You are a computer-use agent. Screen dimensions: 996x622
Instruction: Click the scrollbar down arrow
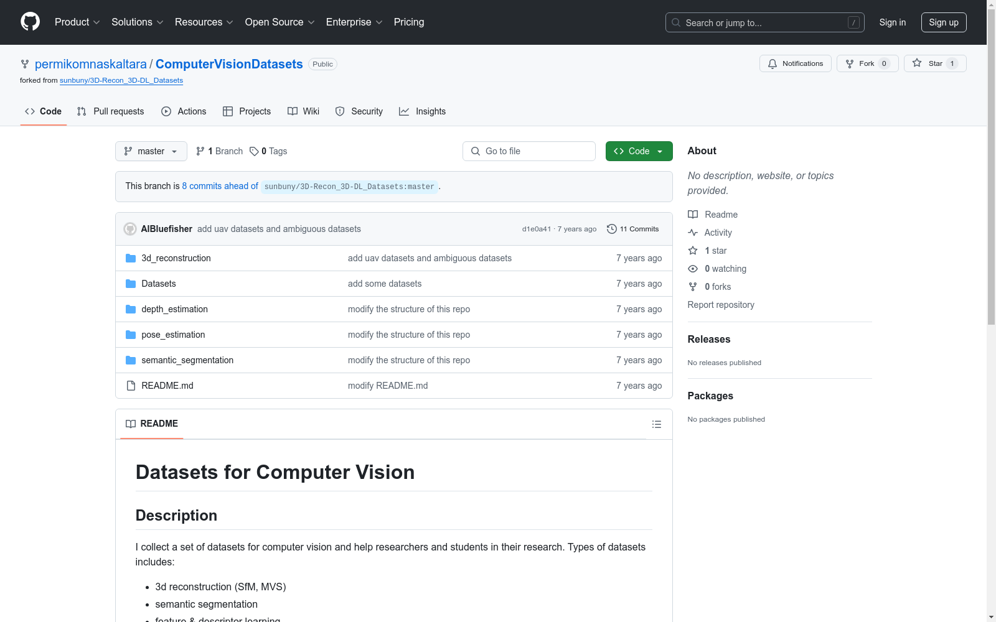pos(991,617)
